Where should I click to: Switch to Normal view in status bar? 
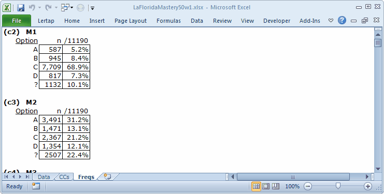pos(256,186)
